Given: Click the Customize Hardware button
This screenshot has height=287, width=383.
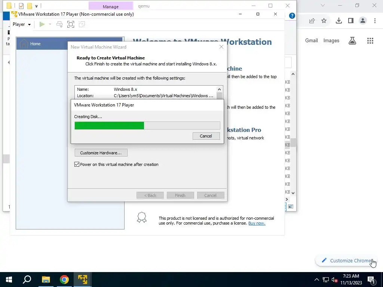Looking at the screenshot, I should coord(101,153).
